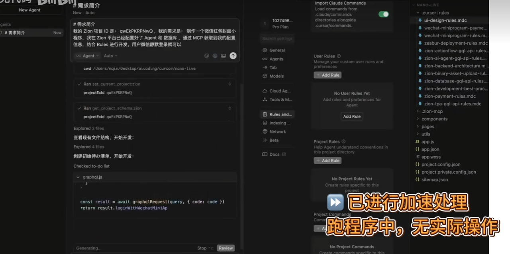This screenshot has width=510, height=254.
Task: Open the Docs link in settings
Action: 274,154
